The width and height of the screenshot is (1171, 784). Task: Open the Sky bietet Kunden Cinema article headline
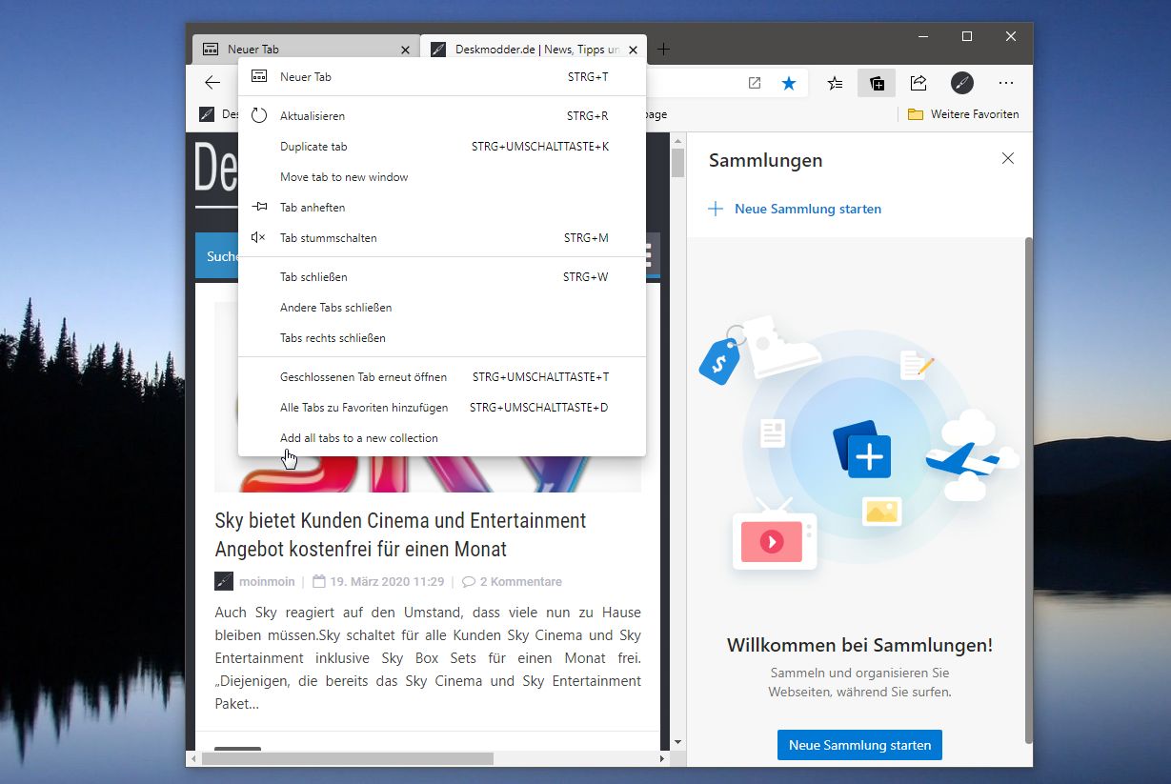[400, 534]
